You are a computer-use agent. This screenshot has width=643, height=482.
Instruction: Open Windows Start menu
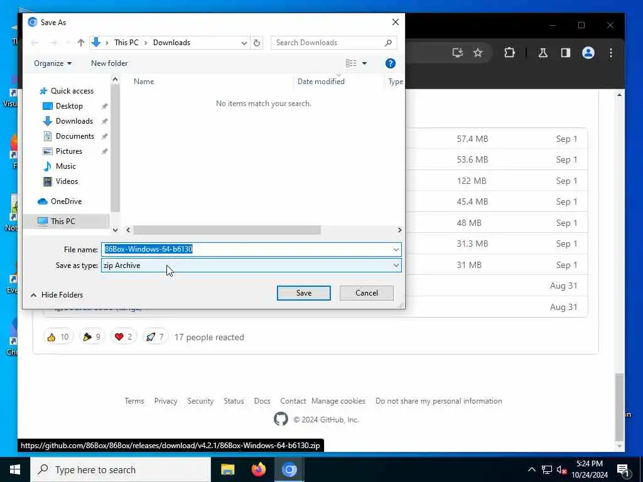point(15,469)
